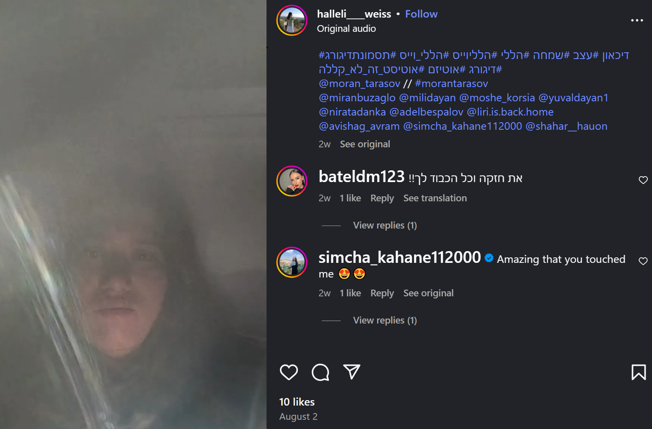
Task: Expand replies under the bateldm123 comment
Action: [385, 225]
